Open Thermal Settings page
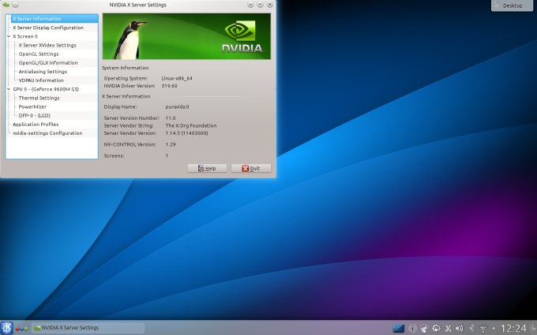This screenshot has width=537, height=335. [39, 98]
